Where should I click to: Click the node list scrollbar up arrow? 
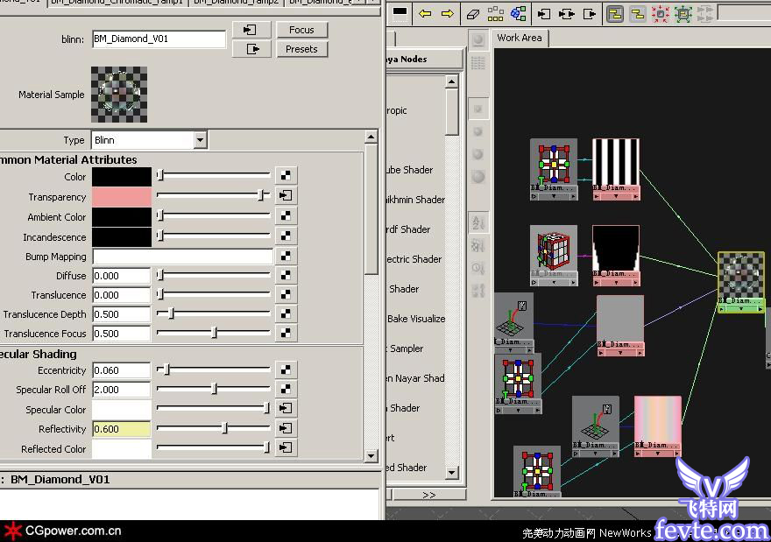click(452, 81)
